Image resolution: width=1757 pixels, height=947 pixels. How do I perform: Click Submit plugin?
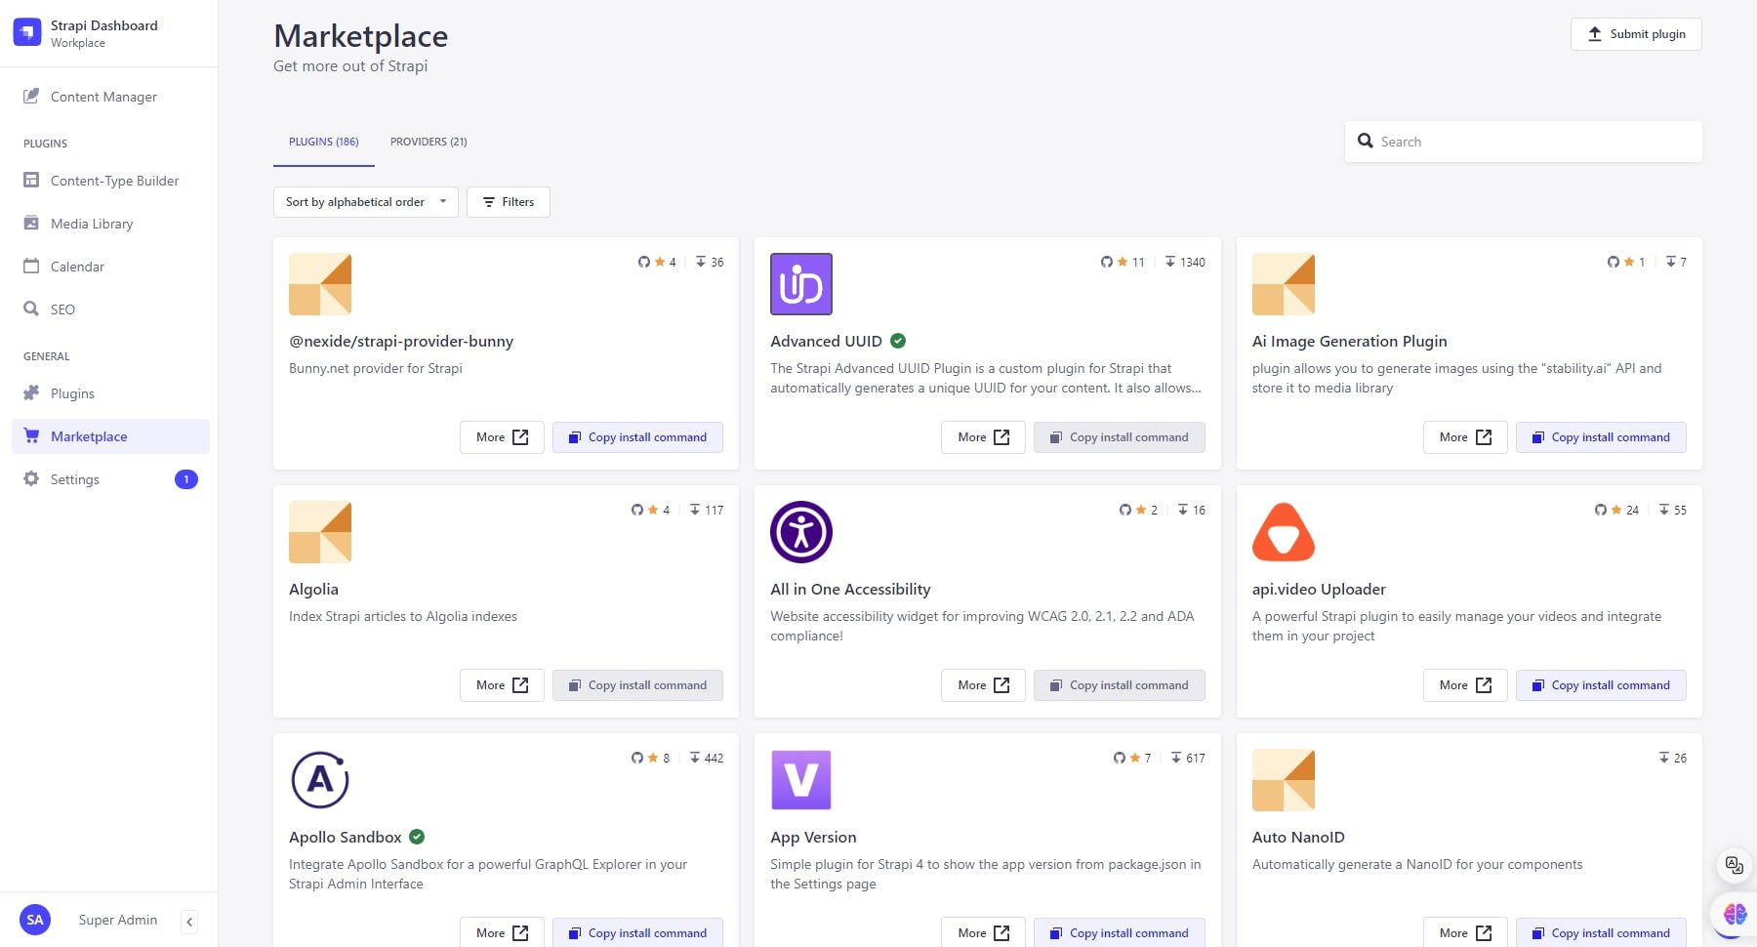click(1636, 33)
